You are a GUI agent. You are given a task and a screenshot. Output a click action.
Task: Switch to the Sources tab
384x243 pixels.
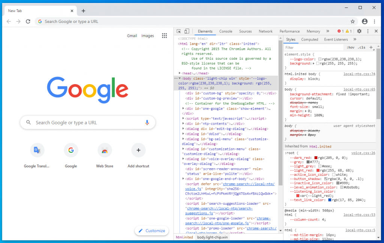coord(245,31)
